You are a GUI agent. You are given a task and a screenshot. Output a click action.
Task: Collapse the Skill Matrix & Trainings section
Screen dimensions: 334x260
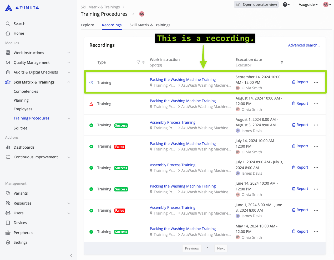pos(69,82)
